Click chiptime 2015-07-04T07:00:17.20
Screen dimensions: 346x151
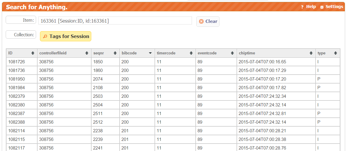pos(262,79)
